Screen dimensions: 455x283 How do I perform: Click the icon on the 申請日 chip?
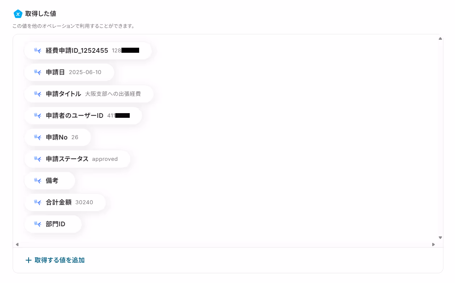38,72
